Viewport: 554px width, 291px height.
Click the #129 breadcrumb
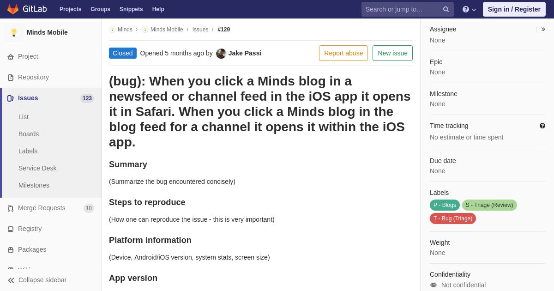[224, 30]
